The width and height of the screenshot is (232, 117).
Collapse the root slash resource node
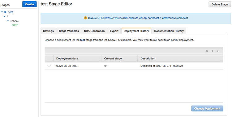click(4, 16)
